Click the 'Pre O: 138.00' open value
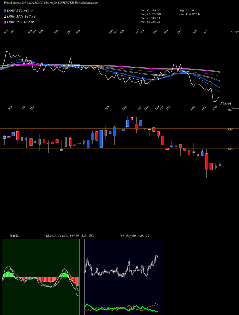 point(150,10)
